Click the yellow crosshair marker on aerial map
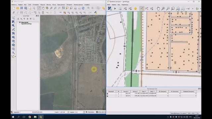 [94, 69]
